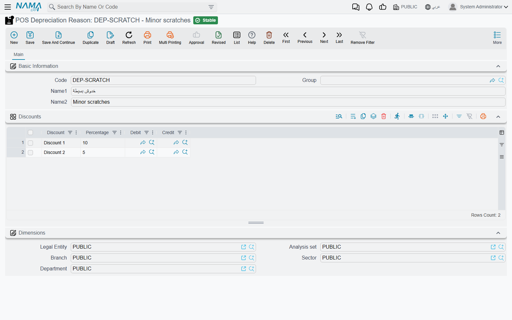512x320 pixels.
Task: Go to the Next record
Action: pos(324,37)
